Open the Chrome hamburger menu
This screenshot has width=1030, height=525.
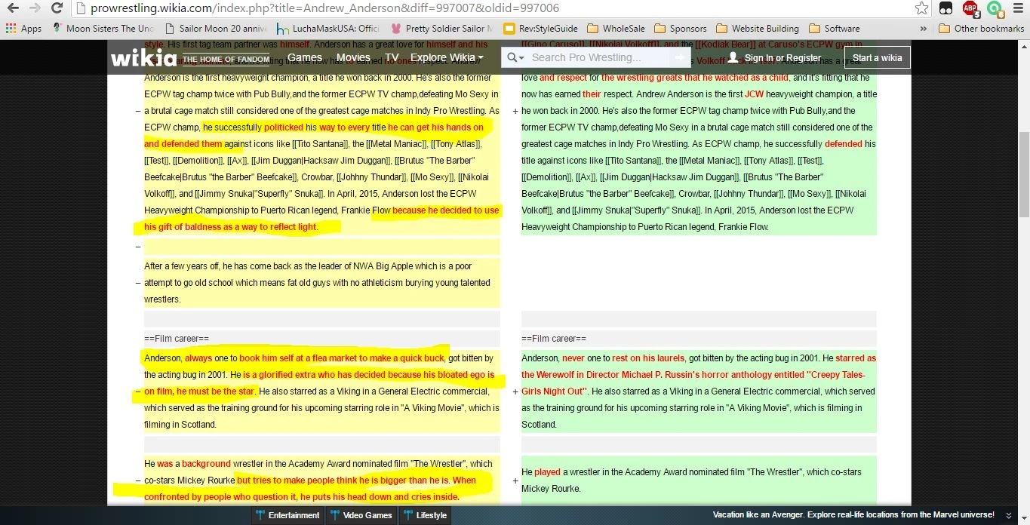click(x=1018, y=8)
